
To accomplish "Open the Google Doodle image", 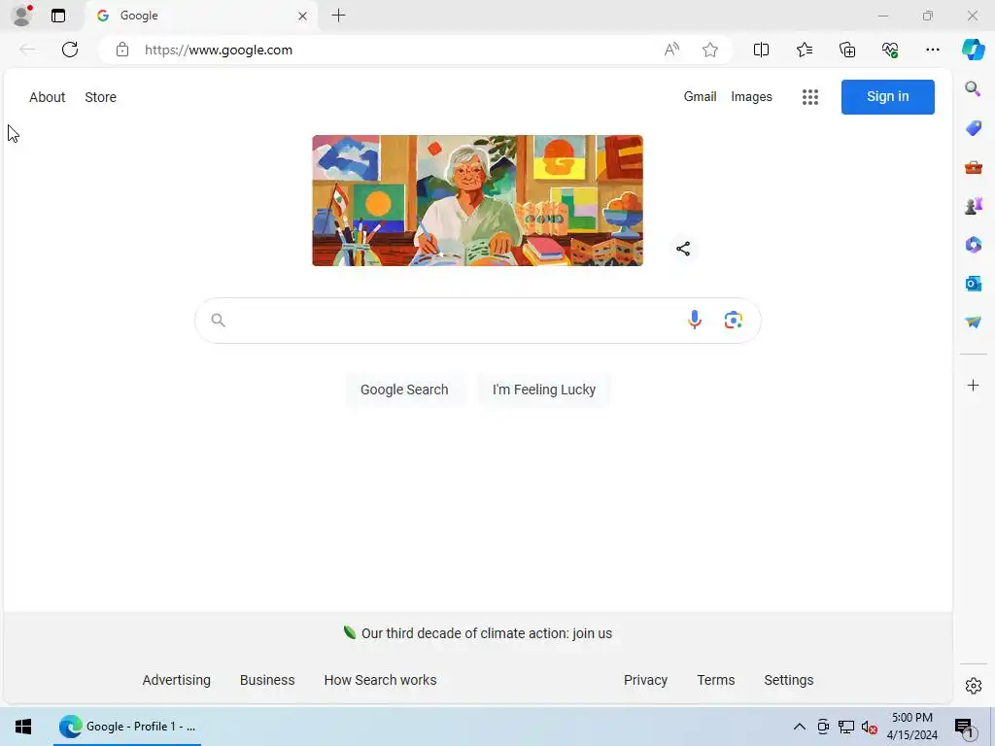I will pos(477,200).
